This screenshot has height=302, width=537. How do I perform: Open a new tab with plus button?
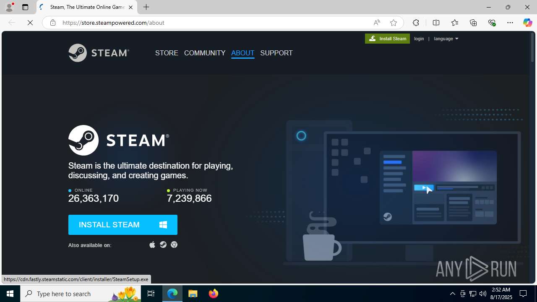146,7
